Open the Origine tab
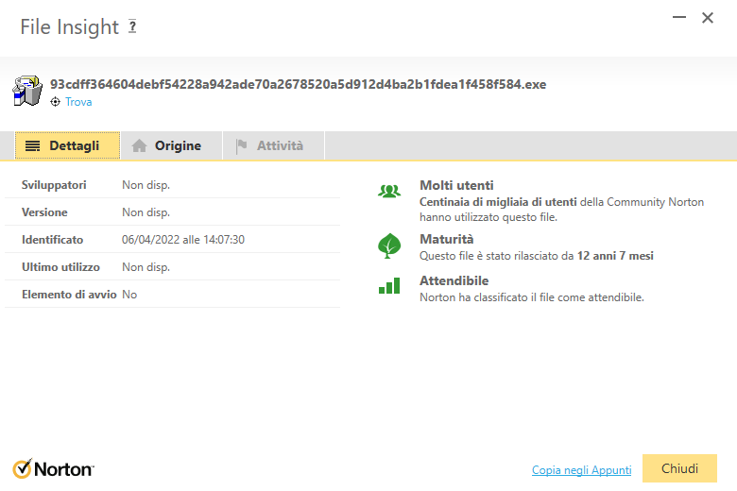This screenshot has width=737, height=491. pyautogui.click(x=171, y=145)
